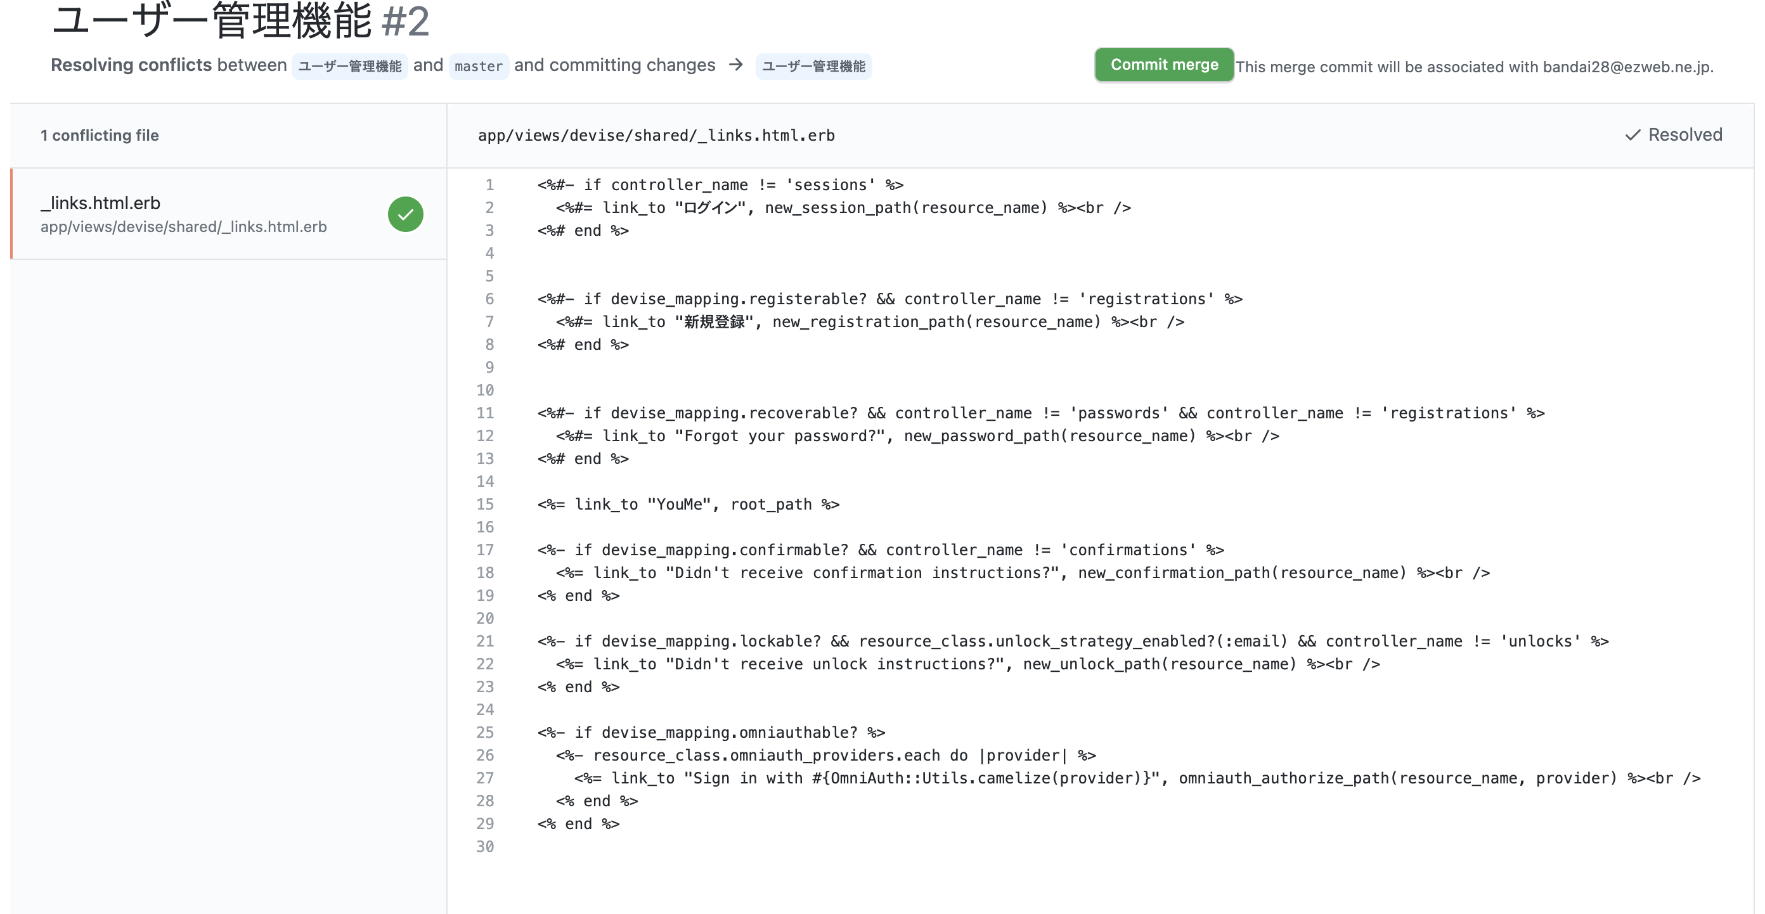Place cursor on the YouMe link_to line

[x=688, y=505]
